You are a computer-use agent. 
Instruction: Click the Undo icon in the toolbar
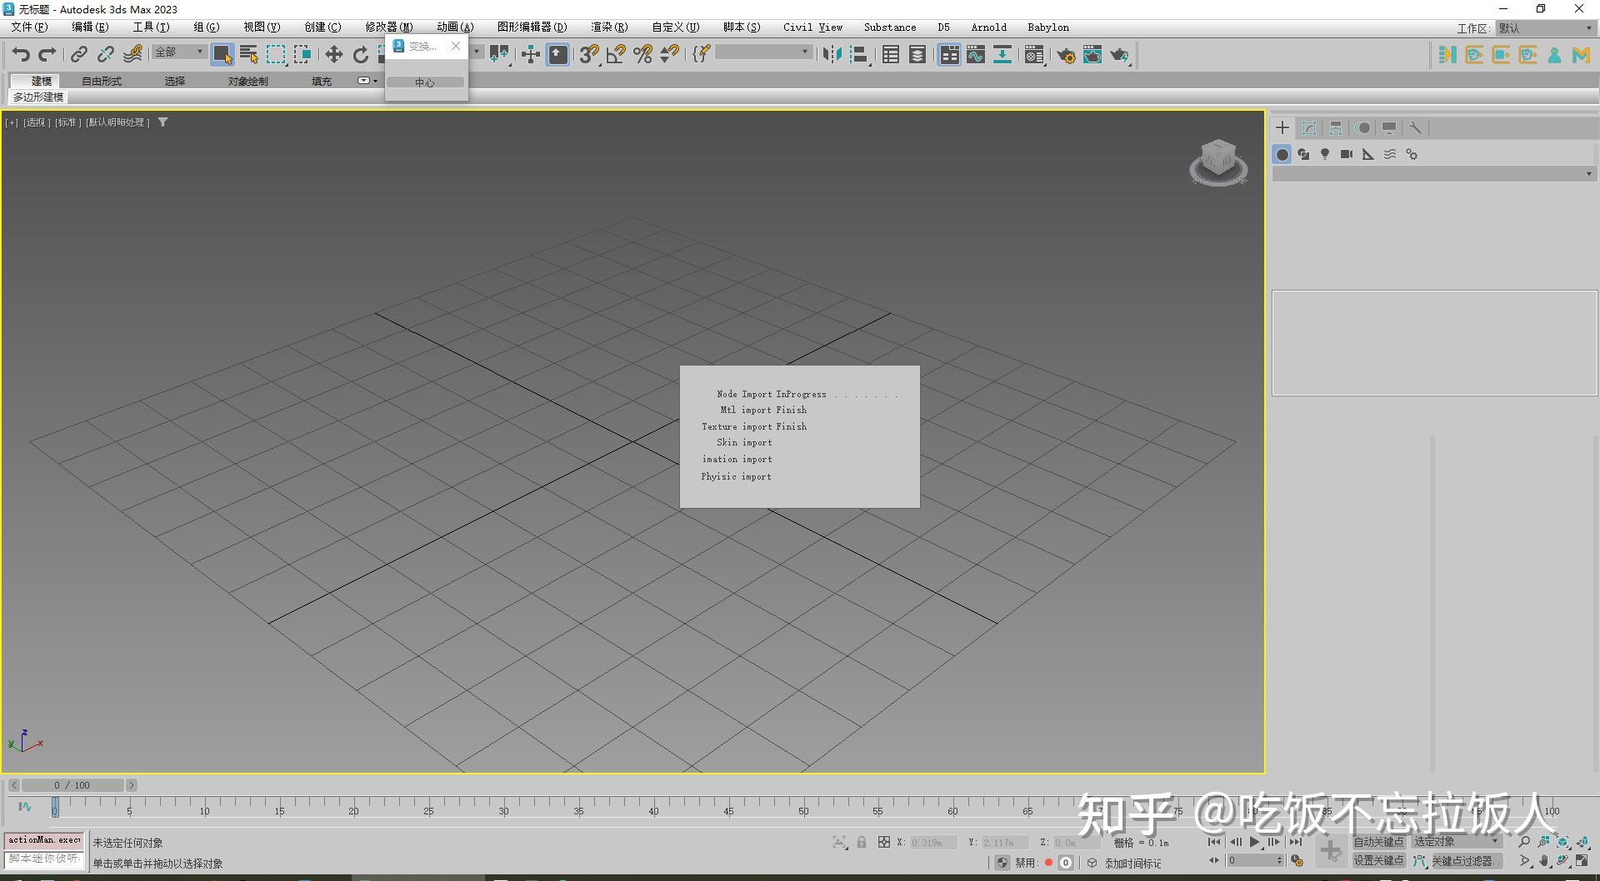coord(21,54)
